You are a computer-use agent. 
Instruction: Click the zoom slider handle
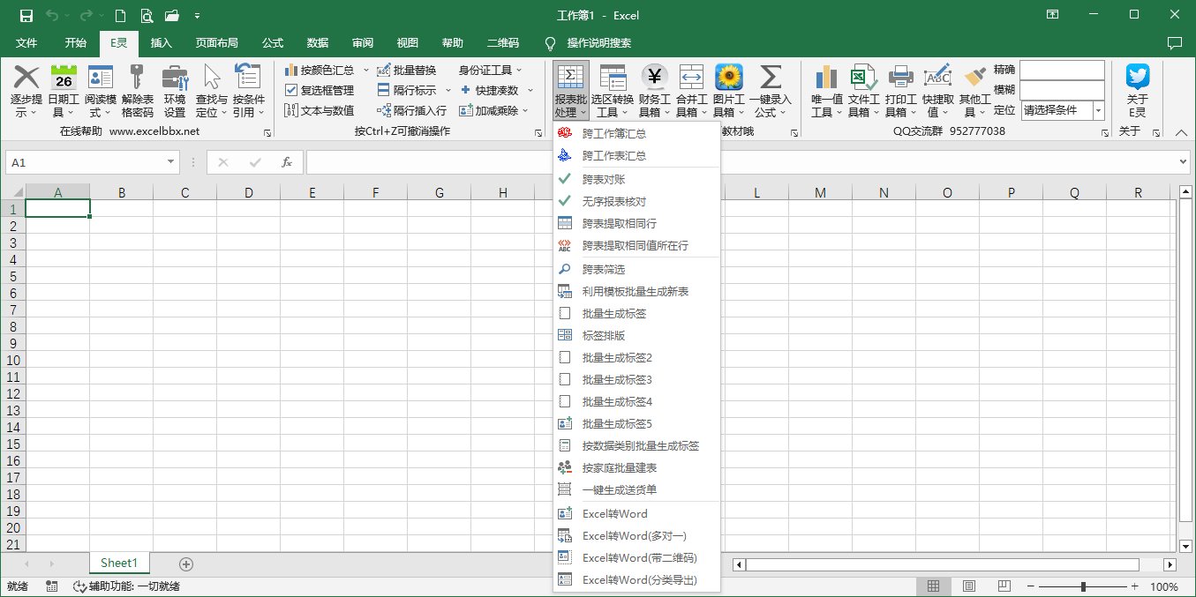point(1083,586)
